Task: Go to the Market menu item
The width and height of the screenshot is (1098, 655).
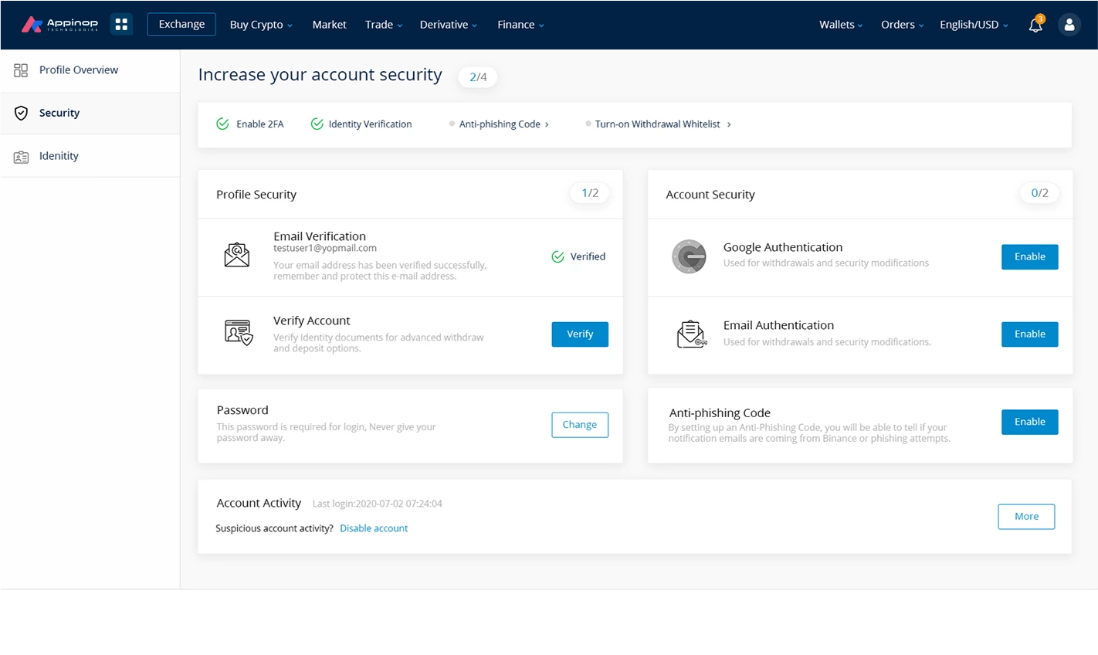Action: pyautogui.click(x=329, y=25)
